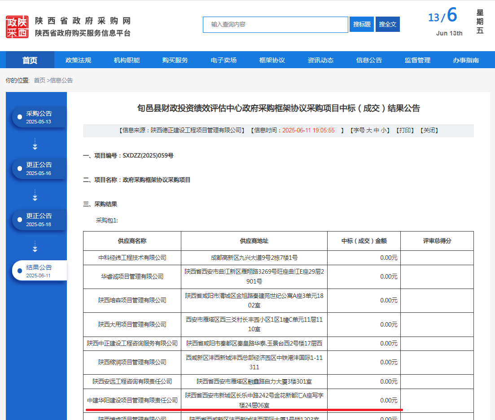
Task: Click the search input field
Action: (275, 25)
